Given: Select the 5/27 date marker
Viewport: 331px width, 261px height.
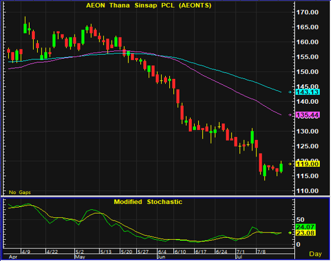Looking at the screenshot, I should (143, 252).
